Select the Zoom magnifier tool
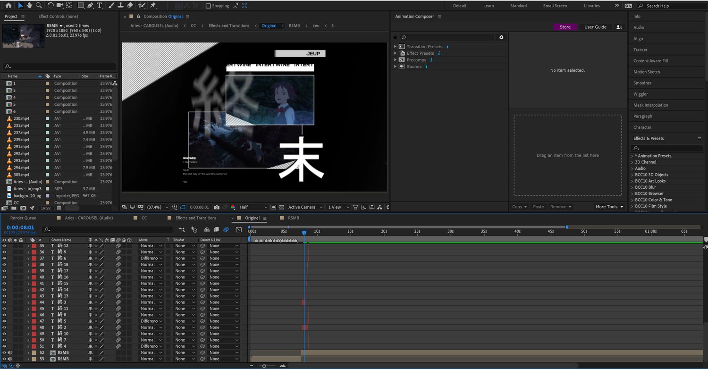708x369 pixels. pos(39,5)
